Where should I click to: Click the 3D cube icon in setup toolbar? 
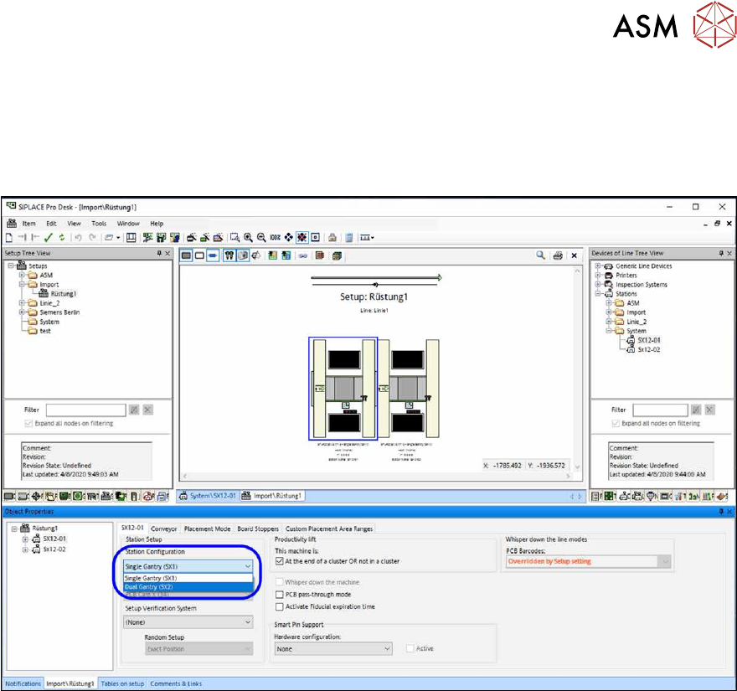(337, 255)
